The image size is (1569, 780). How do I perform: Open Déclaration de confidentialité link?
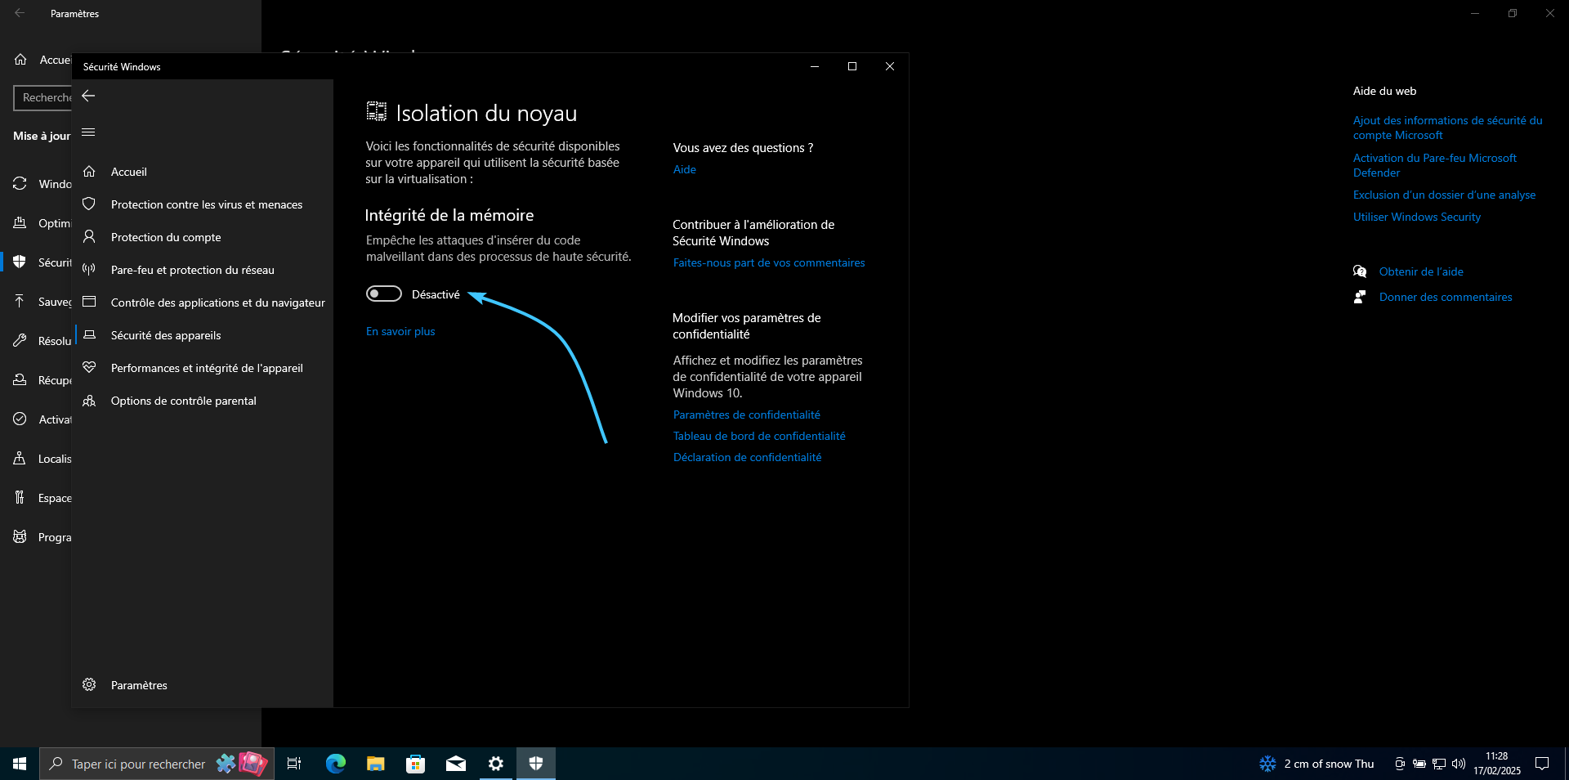pyautogui.click(x=748, y=457)
